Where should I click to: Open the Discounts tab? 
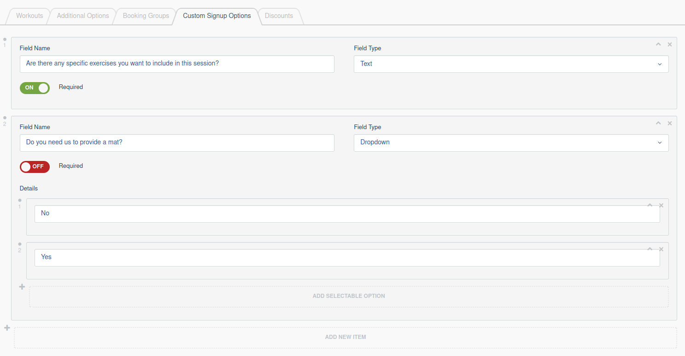(x=279, y=16)
